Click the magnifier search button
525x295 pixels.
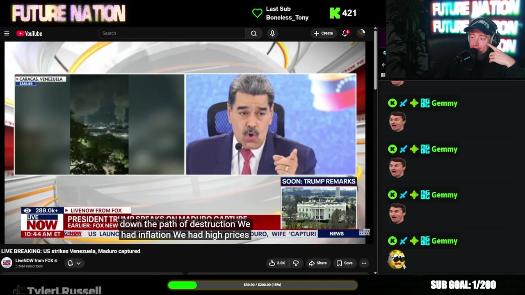point(254,34)
